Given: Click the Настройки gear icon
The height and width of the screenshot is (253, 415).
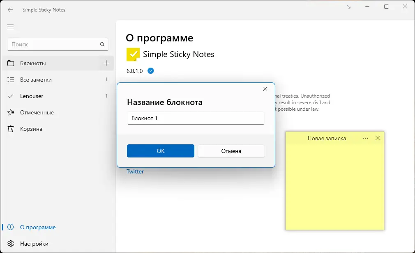Looking at the screenshot, I should 11,244.
